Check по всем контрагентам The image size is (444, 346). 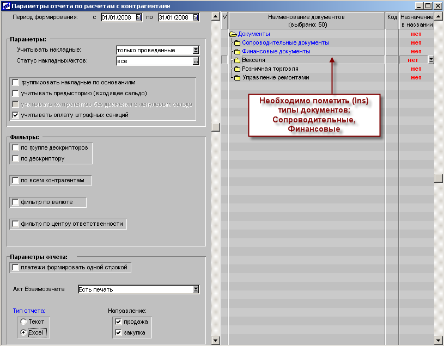[16, 181]
